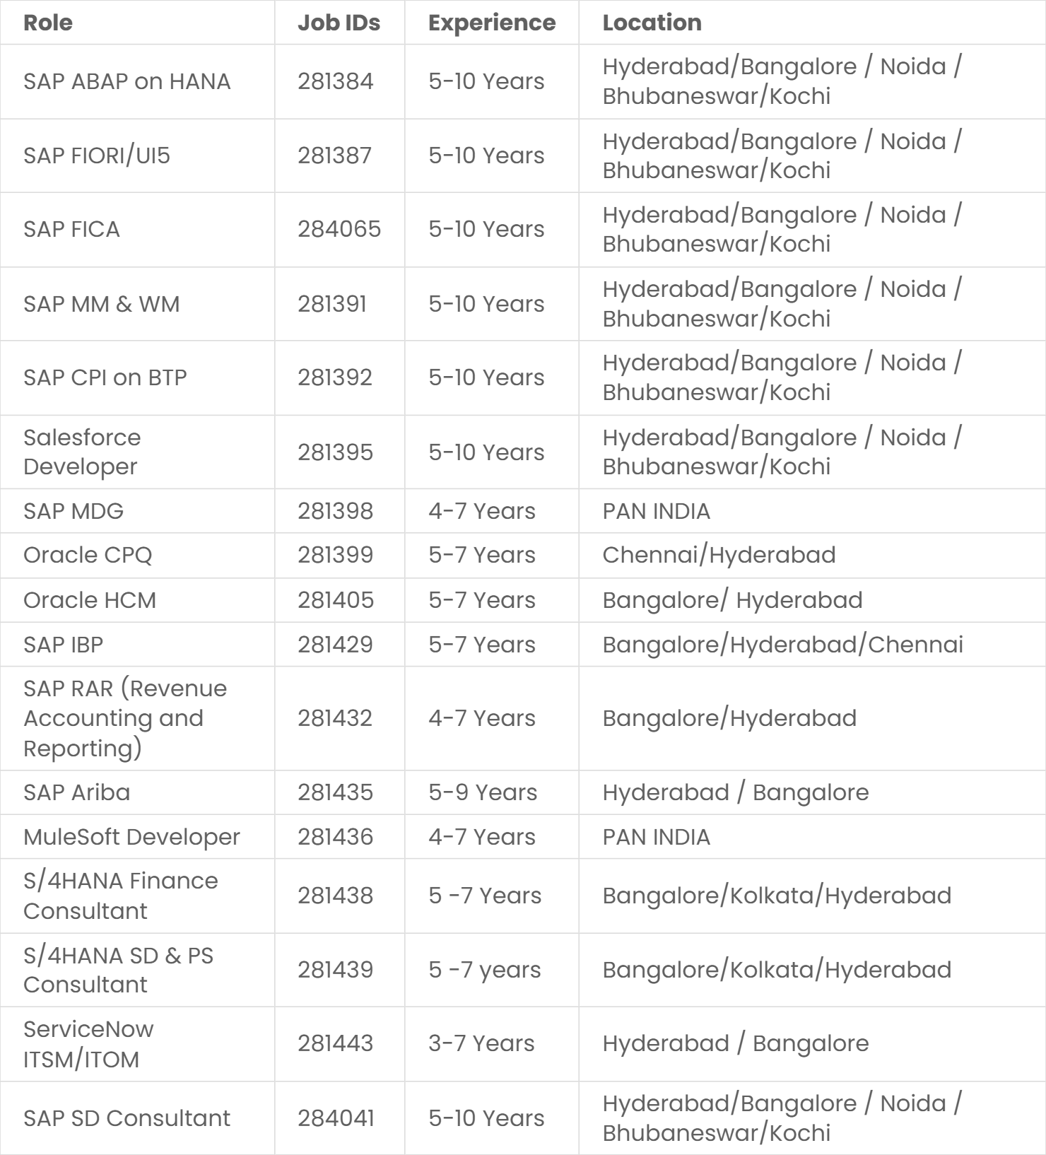Select the Oracle CPQ role
This screenshot has height=1155, width=1046.
click(88, 556)
